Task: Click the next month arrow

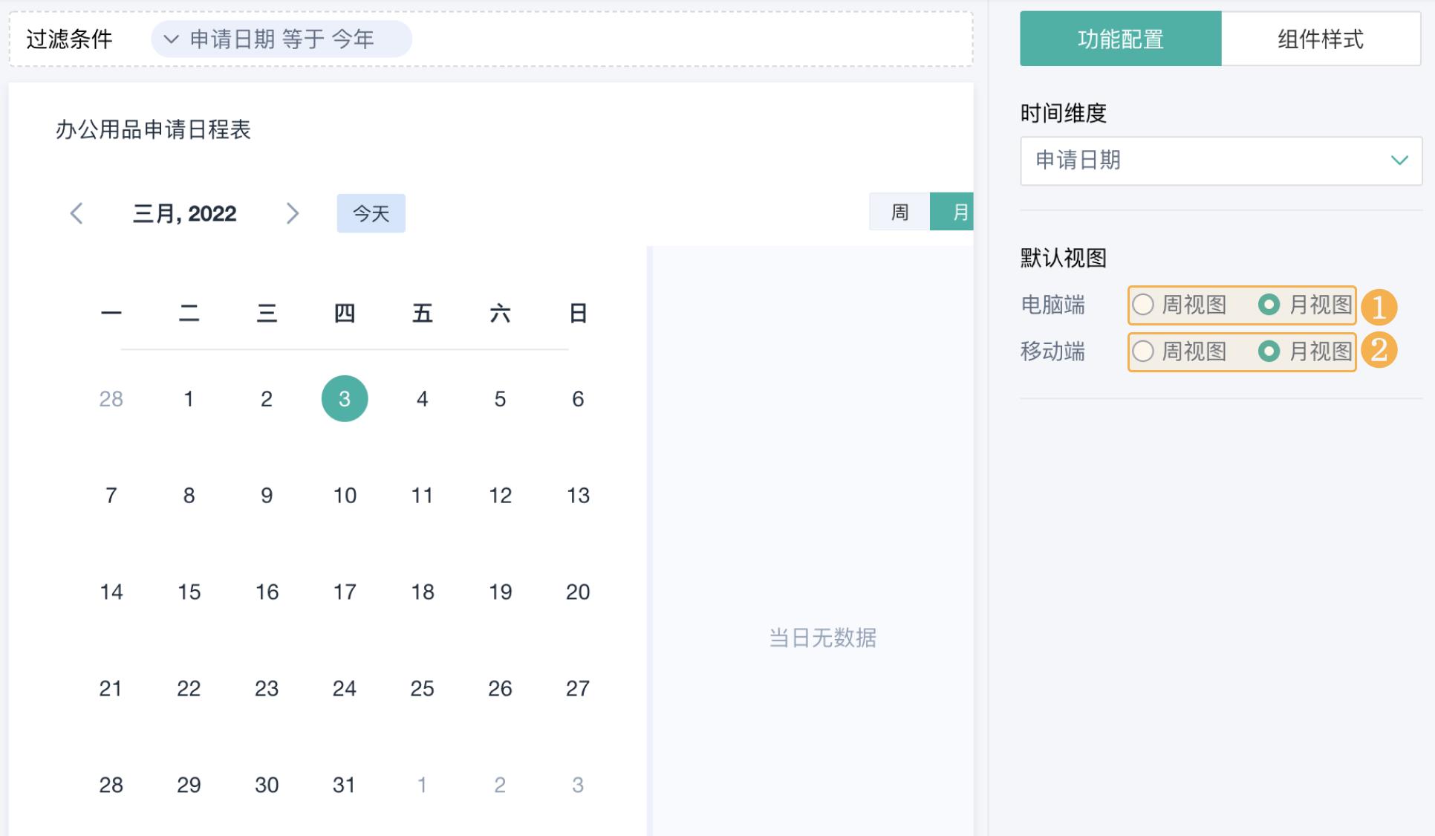Action: [293, 213]
